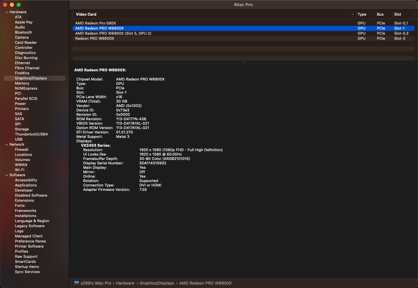Viewport: 418px width, 288px height.
Task: Select AMD Radeon PRO W6800X row
Action: (243, 28)
